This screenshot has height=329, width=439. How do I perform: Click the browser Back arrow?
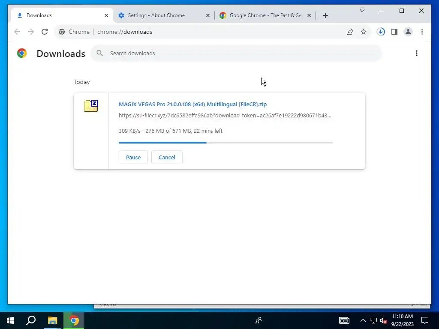[17, 32]
